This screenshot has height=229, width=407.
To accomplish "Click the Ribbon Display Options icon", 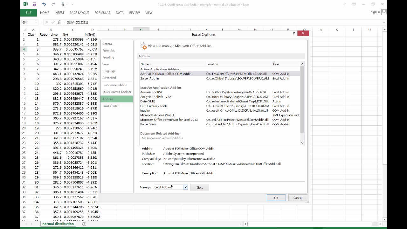I will (x=354, y=4).
